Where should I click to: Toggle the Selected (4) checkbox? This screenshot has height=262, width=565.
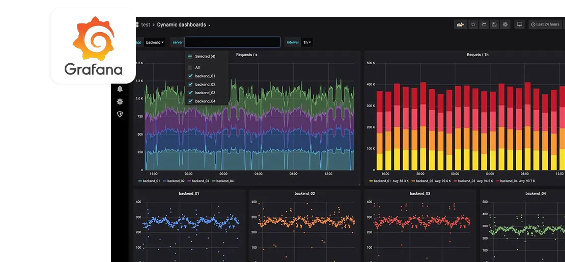[190, 56]
